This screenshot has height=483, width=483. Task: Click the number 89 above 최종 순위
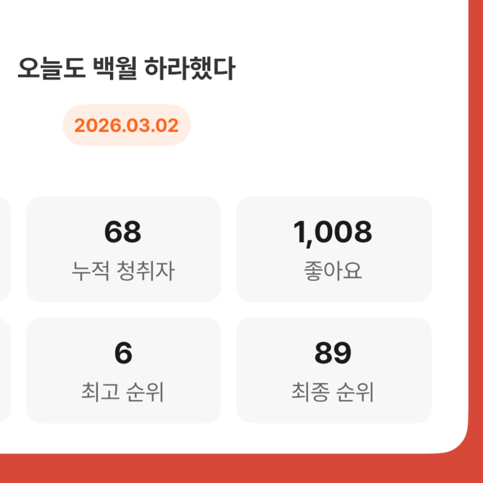pyautogui.click(x=333, y=353)
